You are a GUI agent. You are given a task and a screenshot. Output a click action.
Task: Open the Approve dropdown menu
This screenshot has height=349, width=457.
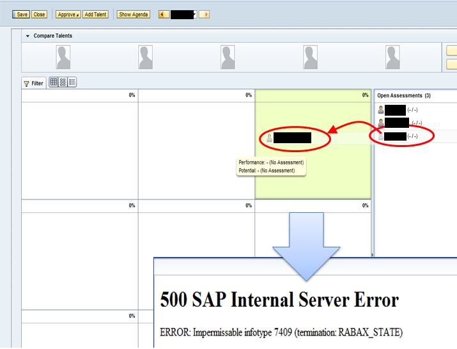tap(68, 15)
